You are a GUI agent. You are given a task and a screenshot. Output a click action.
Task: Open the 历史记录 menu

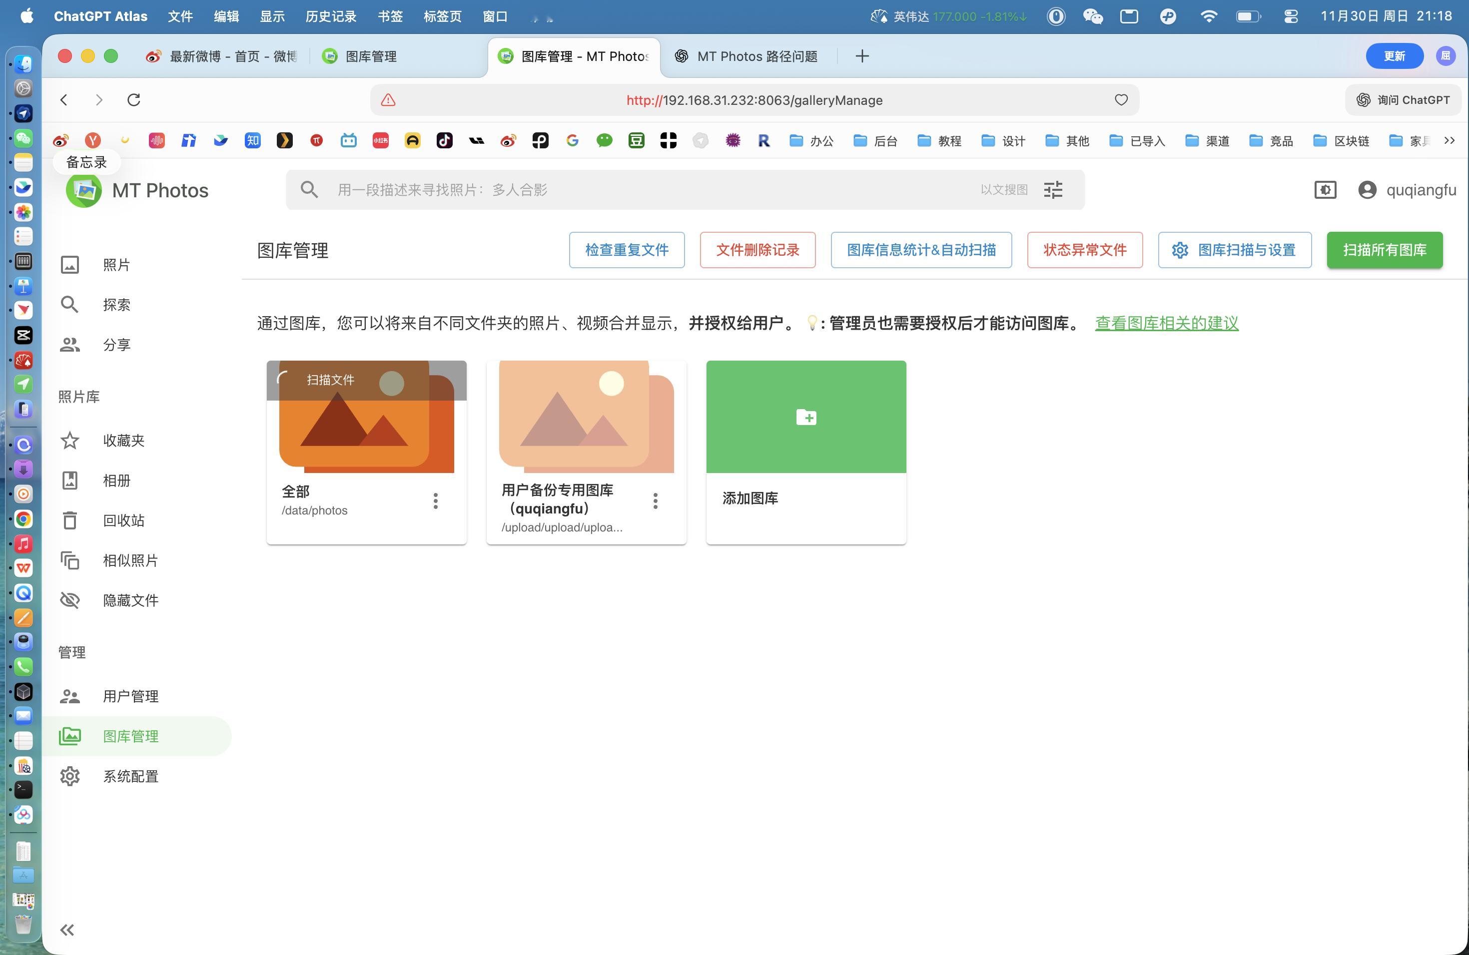click(x=330, y=16)
